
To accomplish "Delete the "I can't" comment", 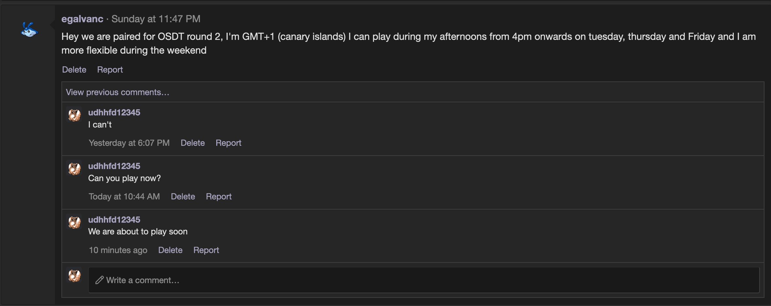I will pyautogui.click(x=193, y=143).
